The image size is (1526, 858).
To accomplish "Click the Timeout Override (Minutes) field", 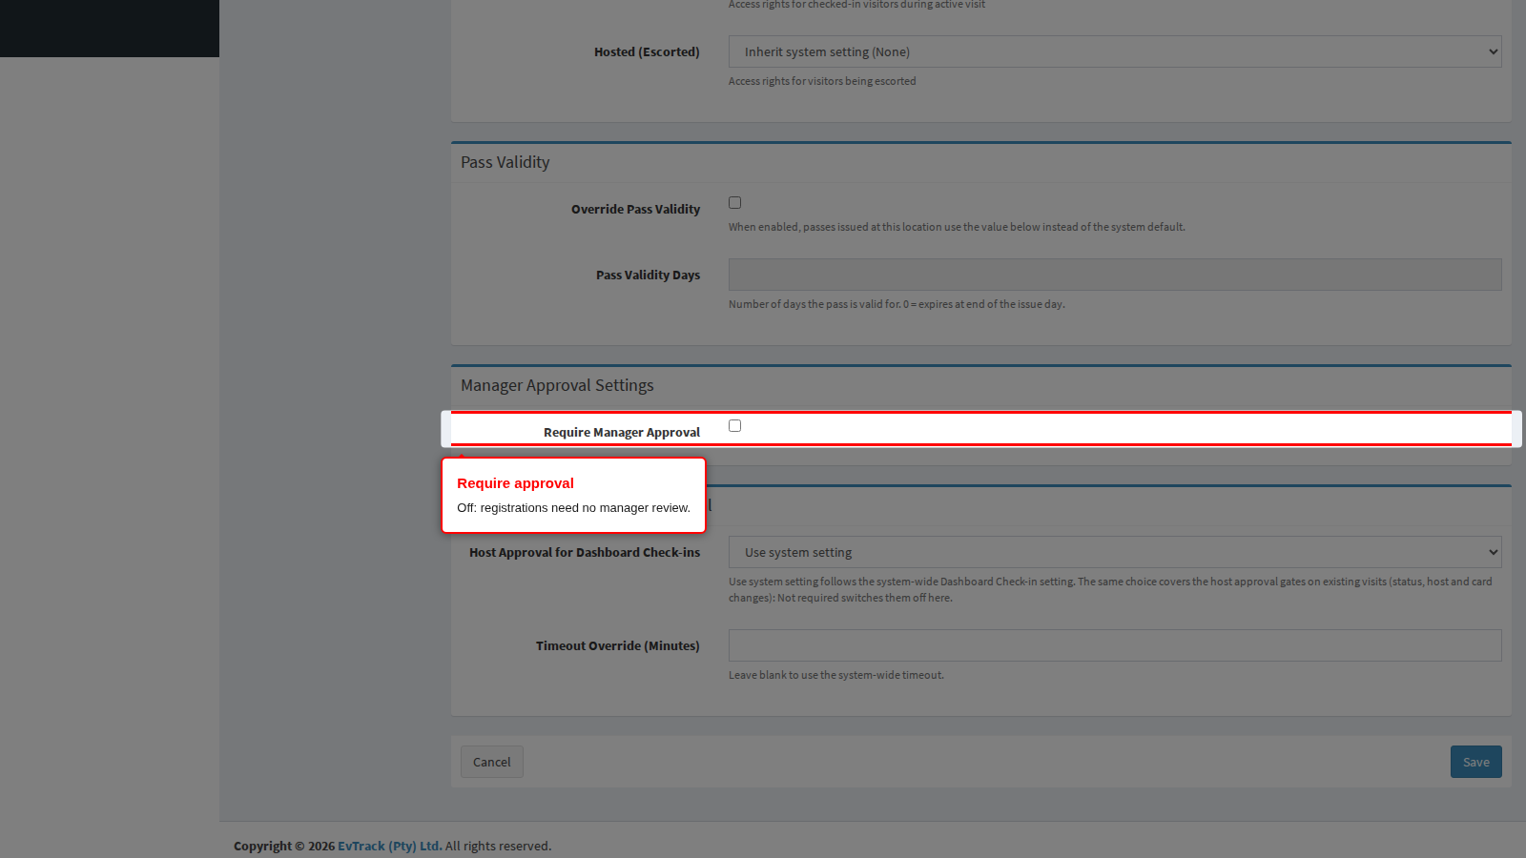I will pos(1115,645).
